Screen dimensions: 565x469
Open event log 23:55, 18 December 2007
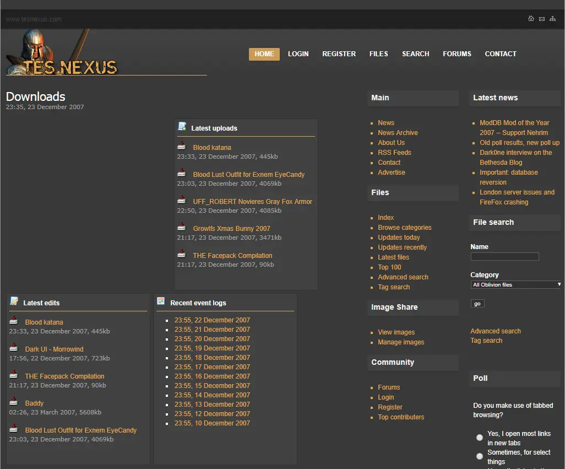tap(212, 358)
